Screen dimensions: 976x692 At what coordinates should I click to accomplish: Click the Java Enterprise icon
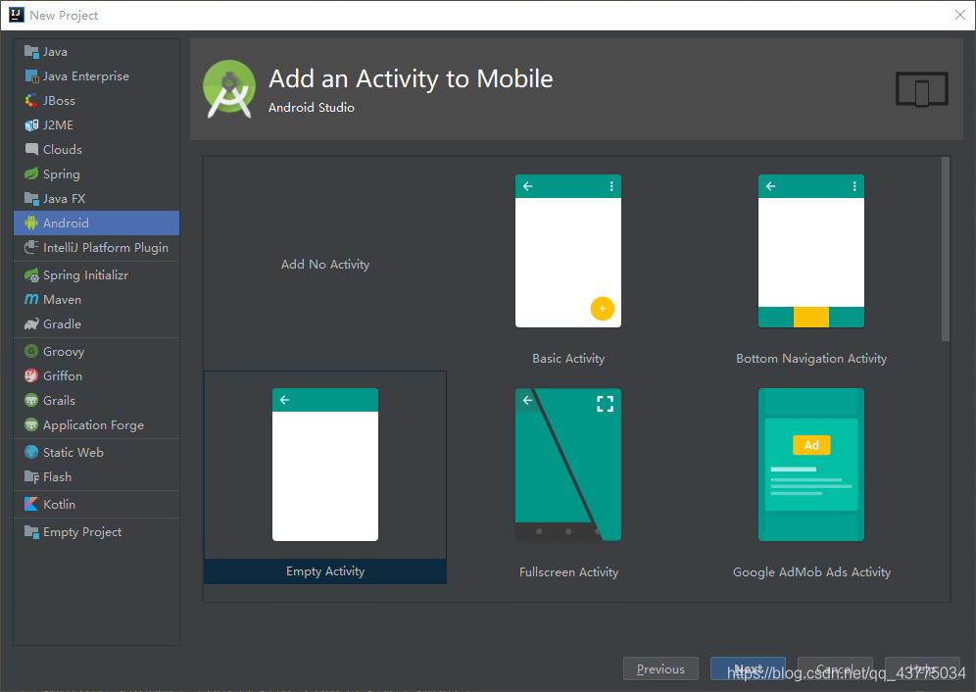[31, 76]
